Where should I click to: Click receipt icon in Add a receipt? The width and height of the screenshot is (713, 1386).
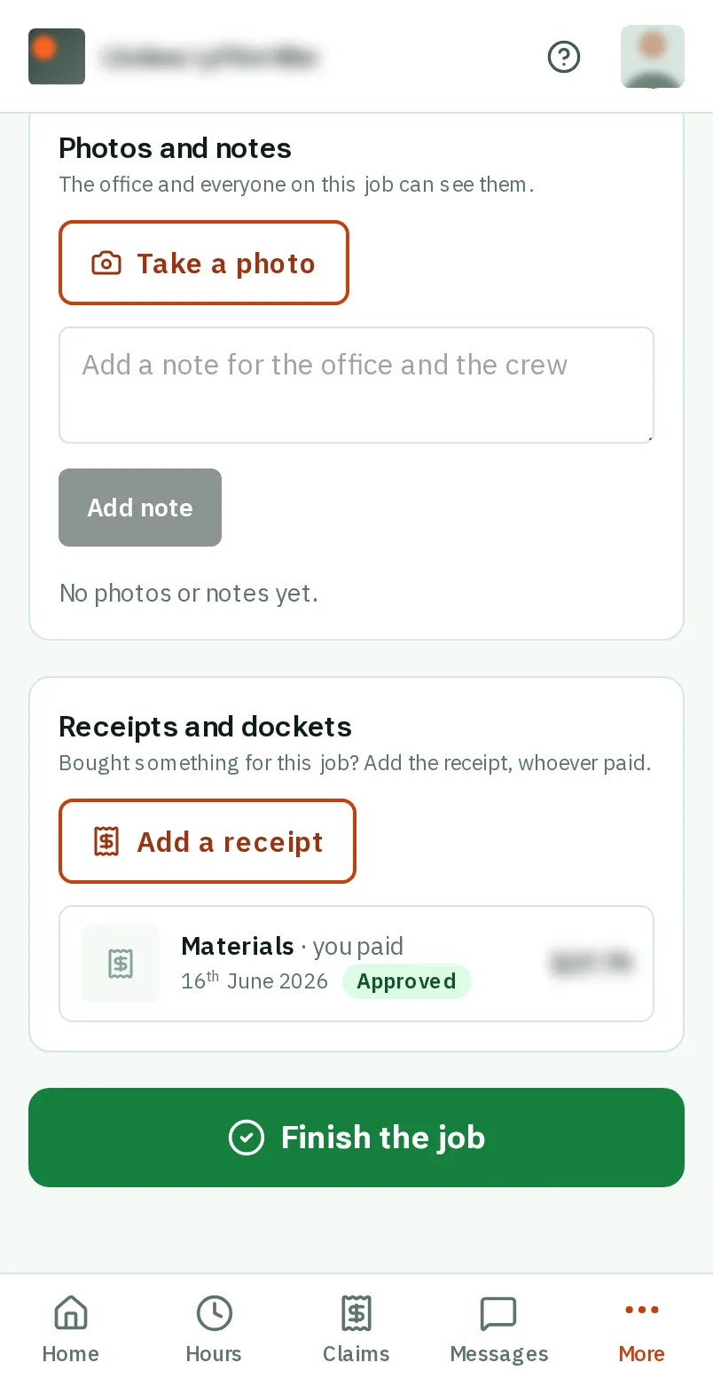[x=106, y=841]
